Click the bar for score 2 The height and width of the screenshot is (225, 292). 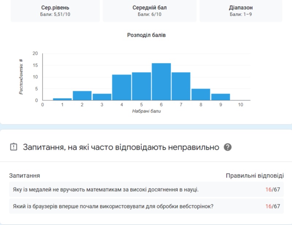click(82, 96)
